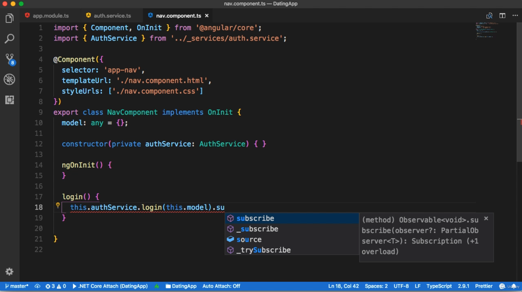Viewport: 522px width, 292px height.
Task: Change language mode TypeScript
Action: (x=439, y=286)
